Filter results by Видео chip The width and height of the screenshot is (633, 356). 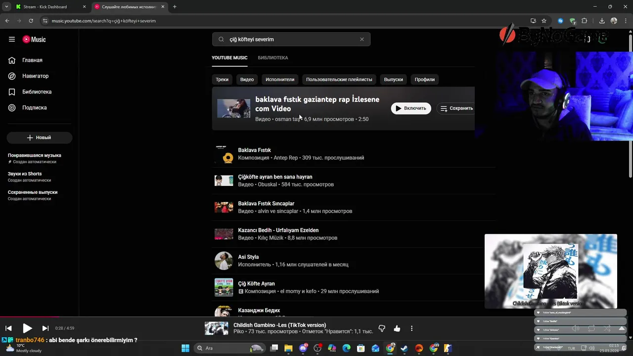(247, 80)
